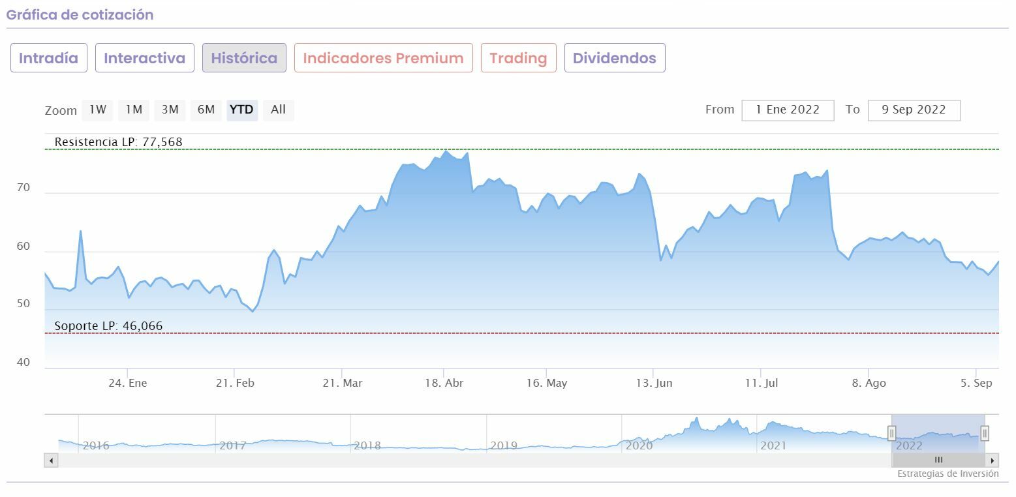This screenshot has width=1016, height=497.
Task: Click the scrollbar right arrow button
Action: (993, 460)
